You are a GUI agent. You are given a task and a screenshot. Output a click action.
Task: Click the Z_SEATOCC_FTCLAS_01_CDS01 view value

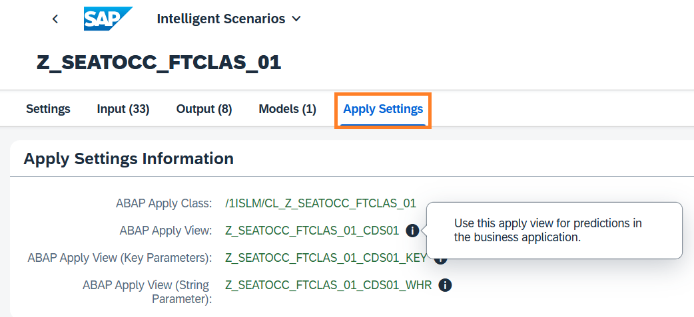pos(312,231)
